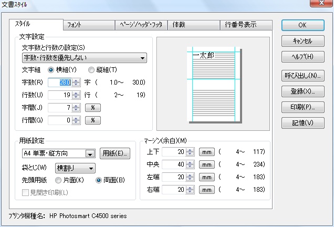The width and height of the screenshot is (334, 227).
Task: Switch to the 体裁 tab
Action: (194, 25)
